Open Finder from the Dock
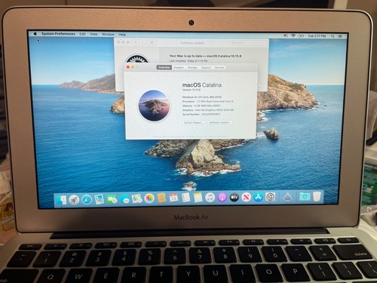The width and height of the screenshot is (377, 283). point(61,200)
